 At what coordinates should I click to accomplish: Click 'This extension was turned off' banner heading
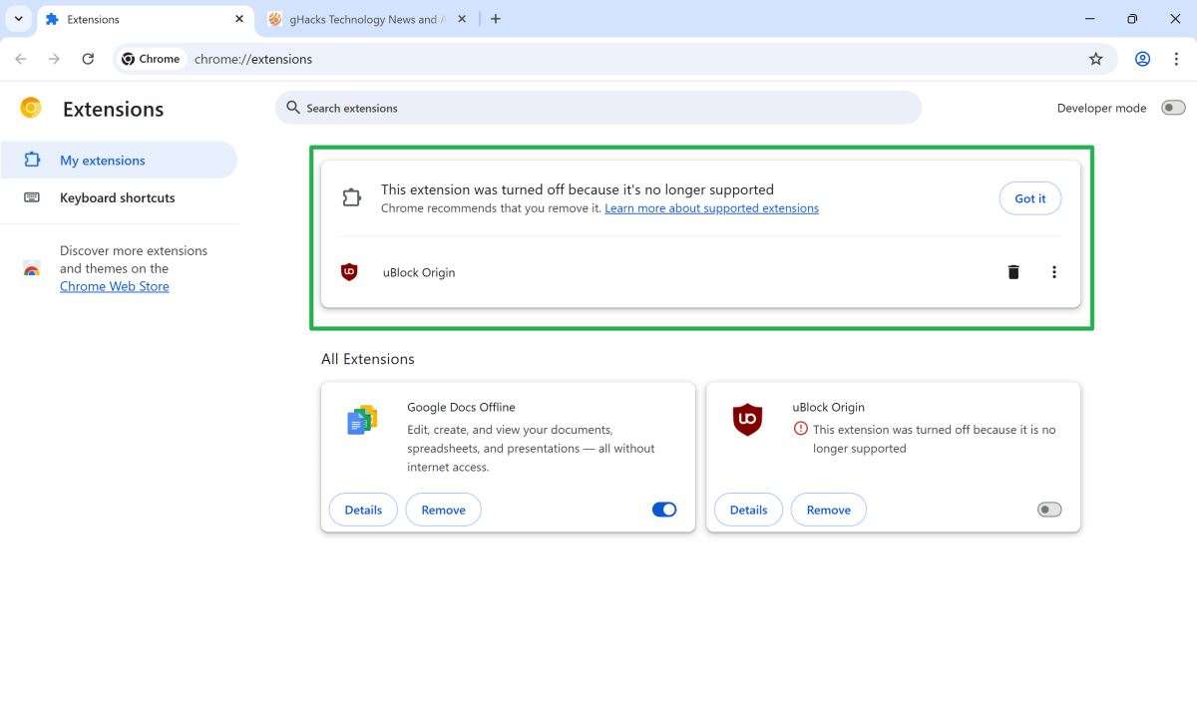point(578,189)
